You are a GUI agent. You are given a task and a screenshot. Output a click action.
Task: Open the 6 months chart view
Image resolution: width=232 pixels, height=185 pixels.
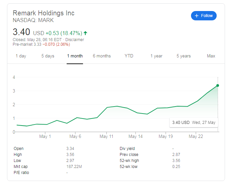[102, 56]
